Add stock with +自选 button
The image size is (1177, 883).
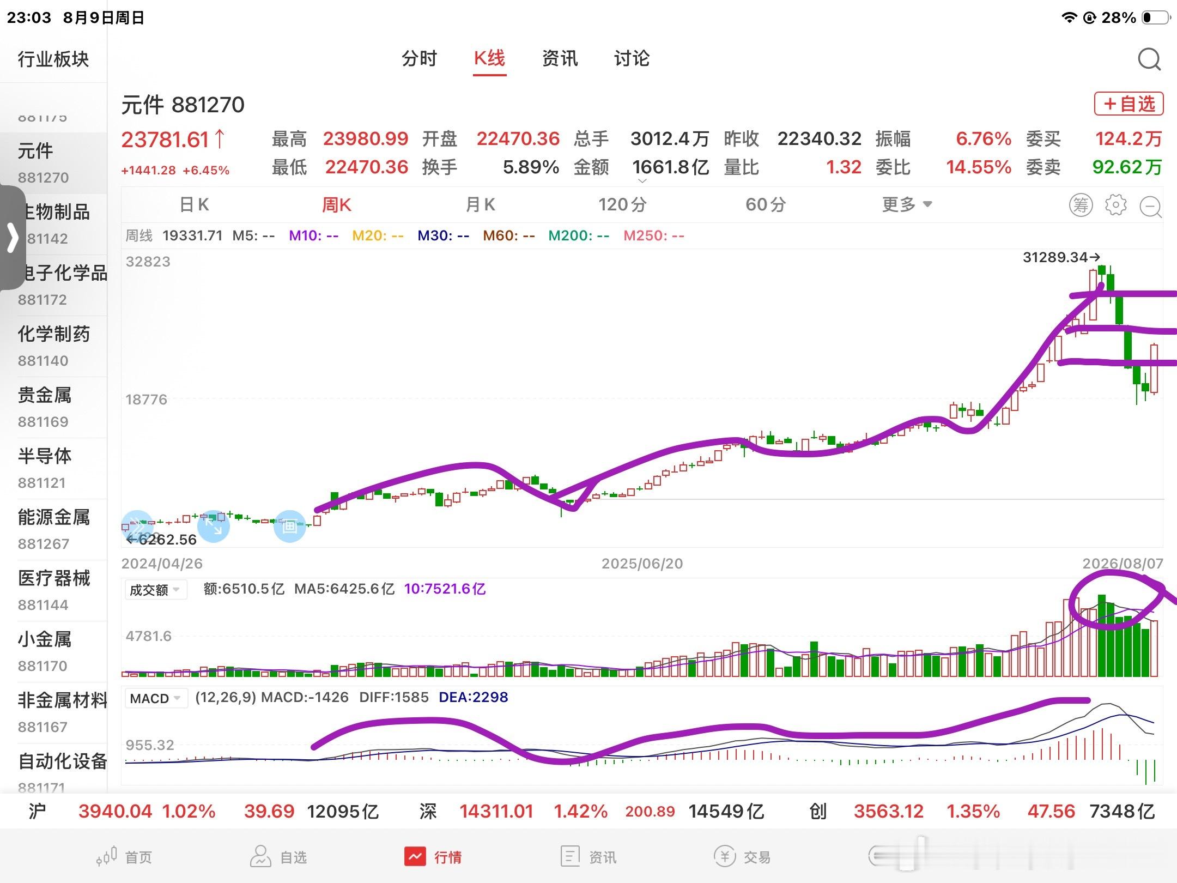[x=1129, y=104]
